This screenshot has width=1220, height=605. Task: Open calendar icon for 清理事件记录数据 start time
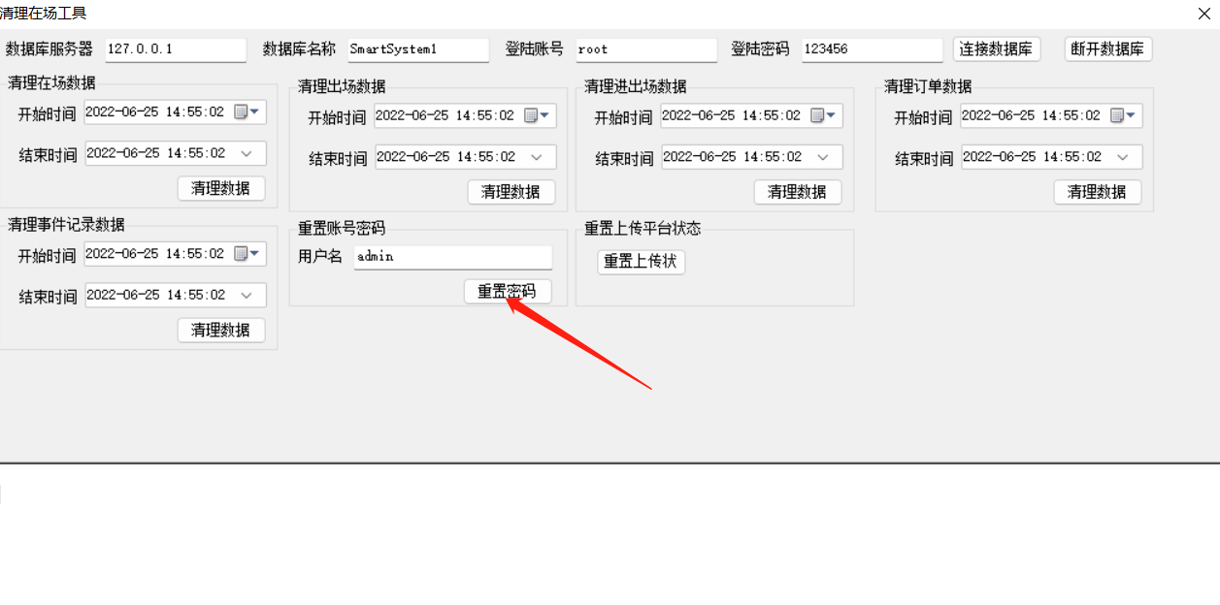(247, 254)
